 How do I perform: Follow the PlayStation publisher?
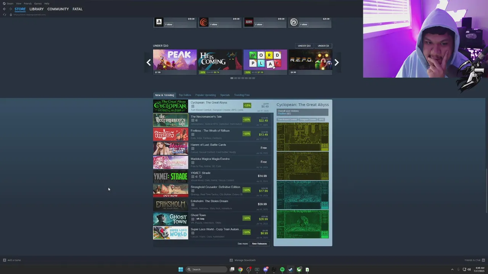click(x=169, y=24)
